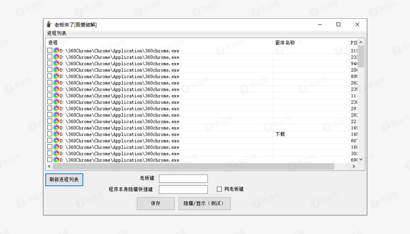
Task: Click the 刷新进程列表 button
Action: (64, 180)
